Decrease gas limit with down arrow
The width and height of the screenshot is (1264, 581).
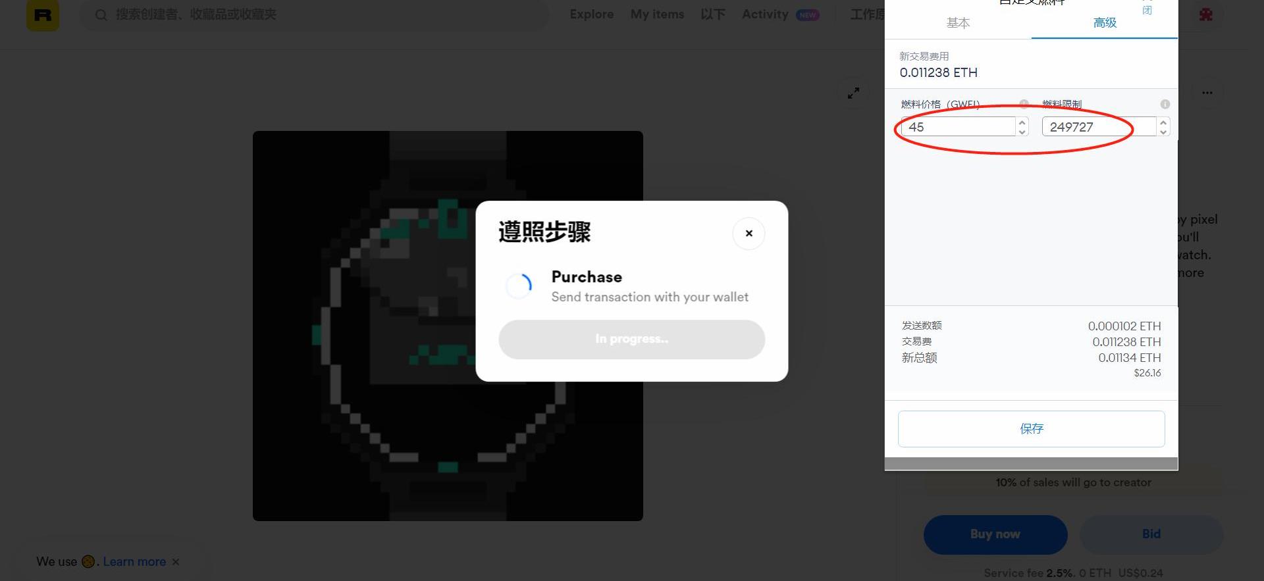[x=1163, y=132]
